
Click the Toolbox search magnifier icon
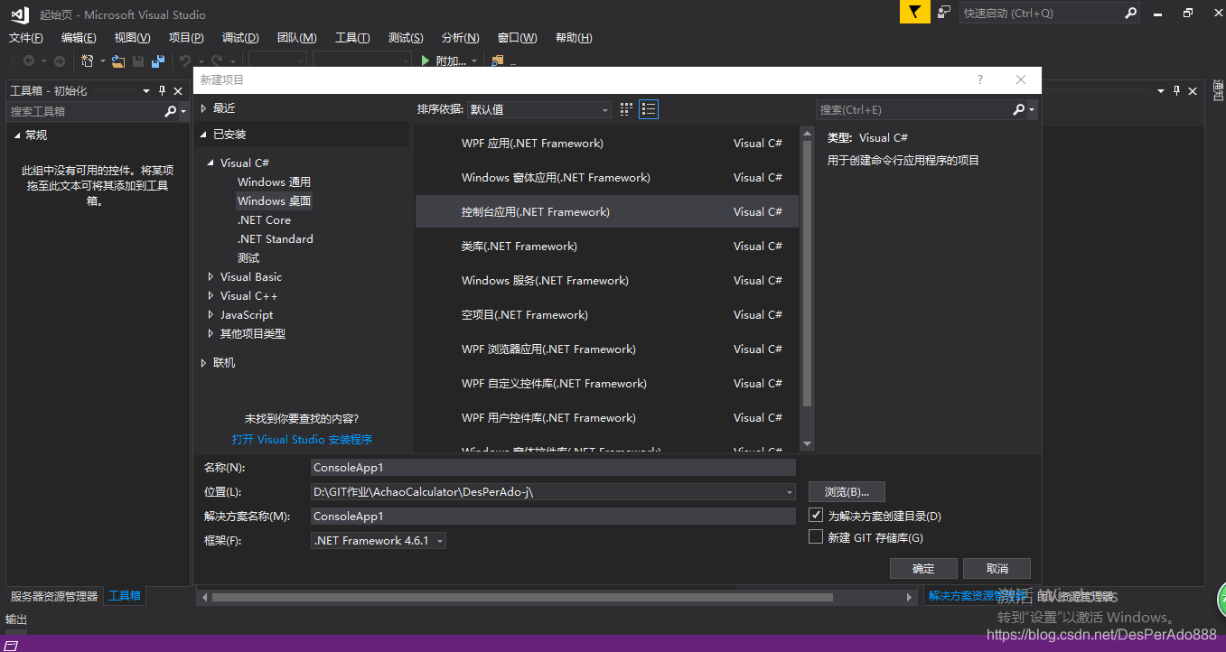(170, 111)
